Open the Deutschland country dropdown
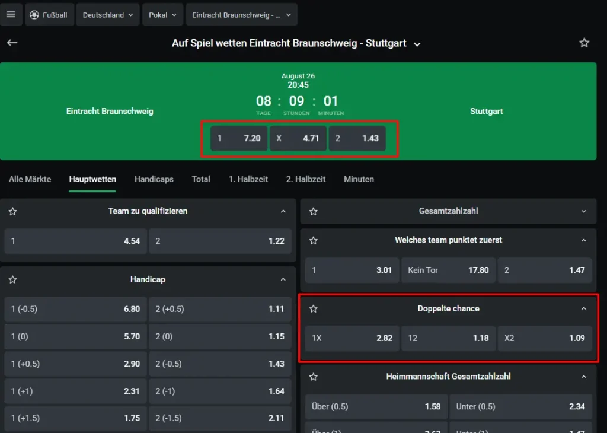 click(108, 15)
